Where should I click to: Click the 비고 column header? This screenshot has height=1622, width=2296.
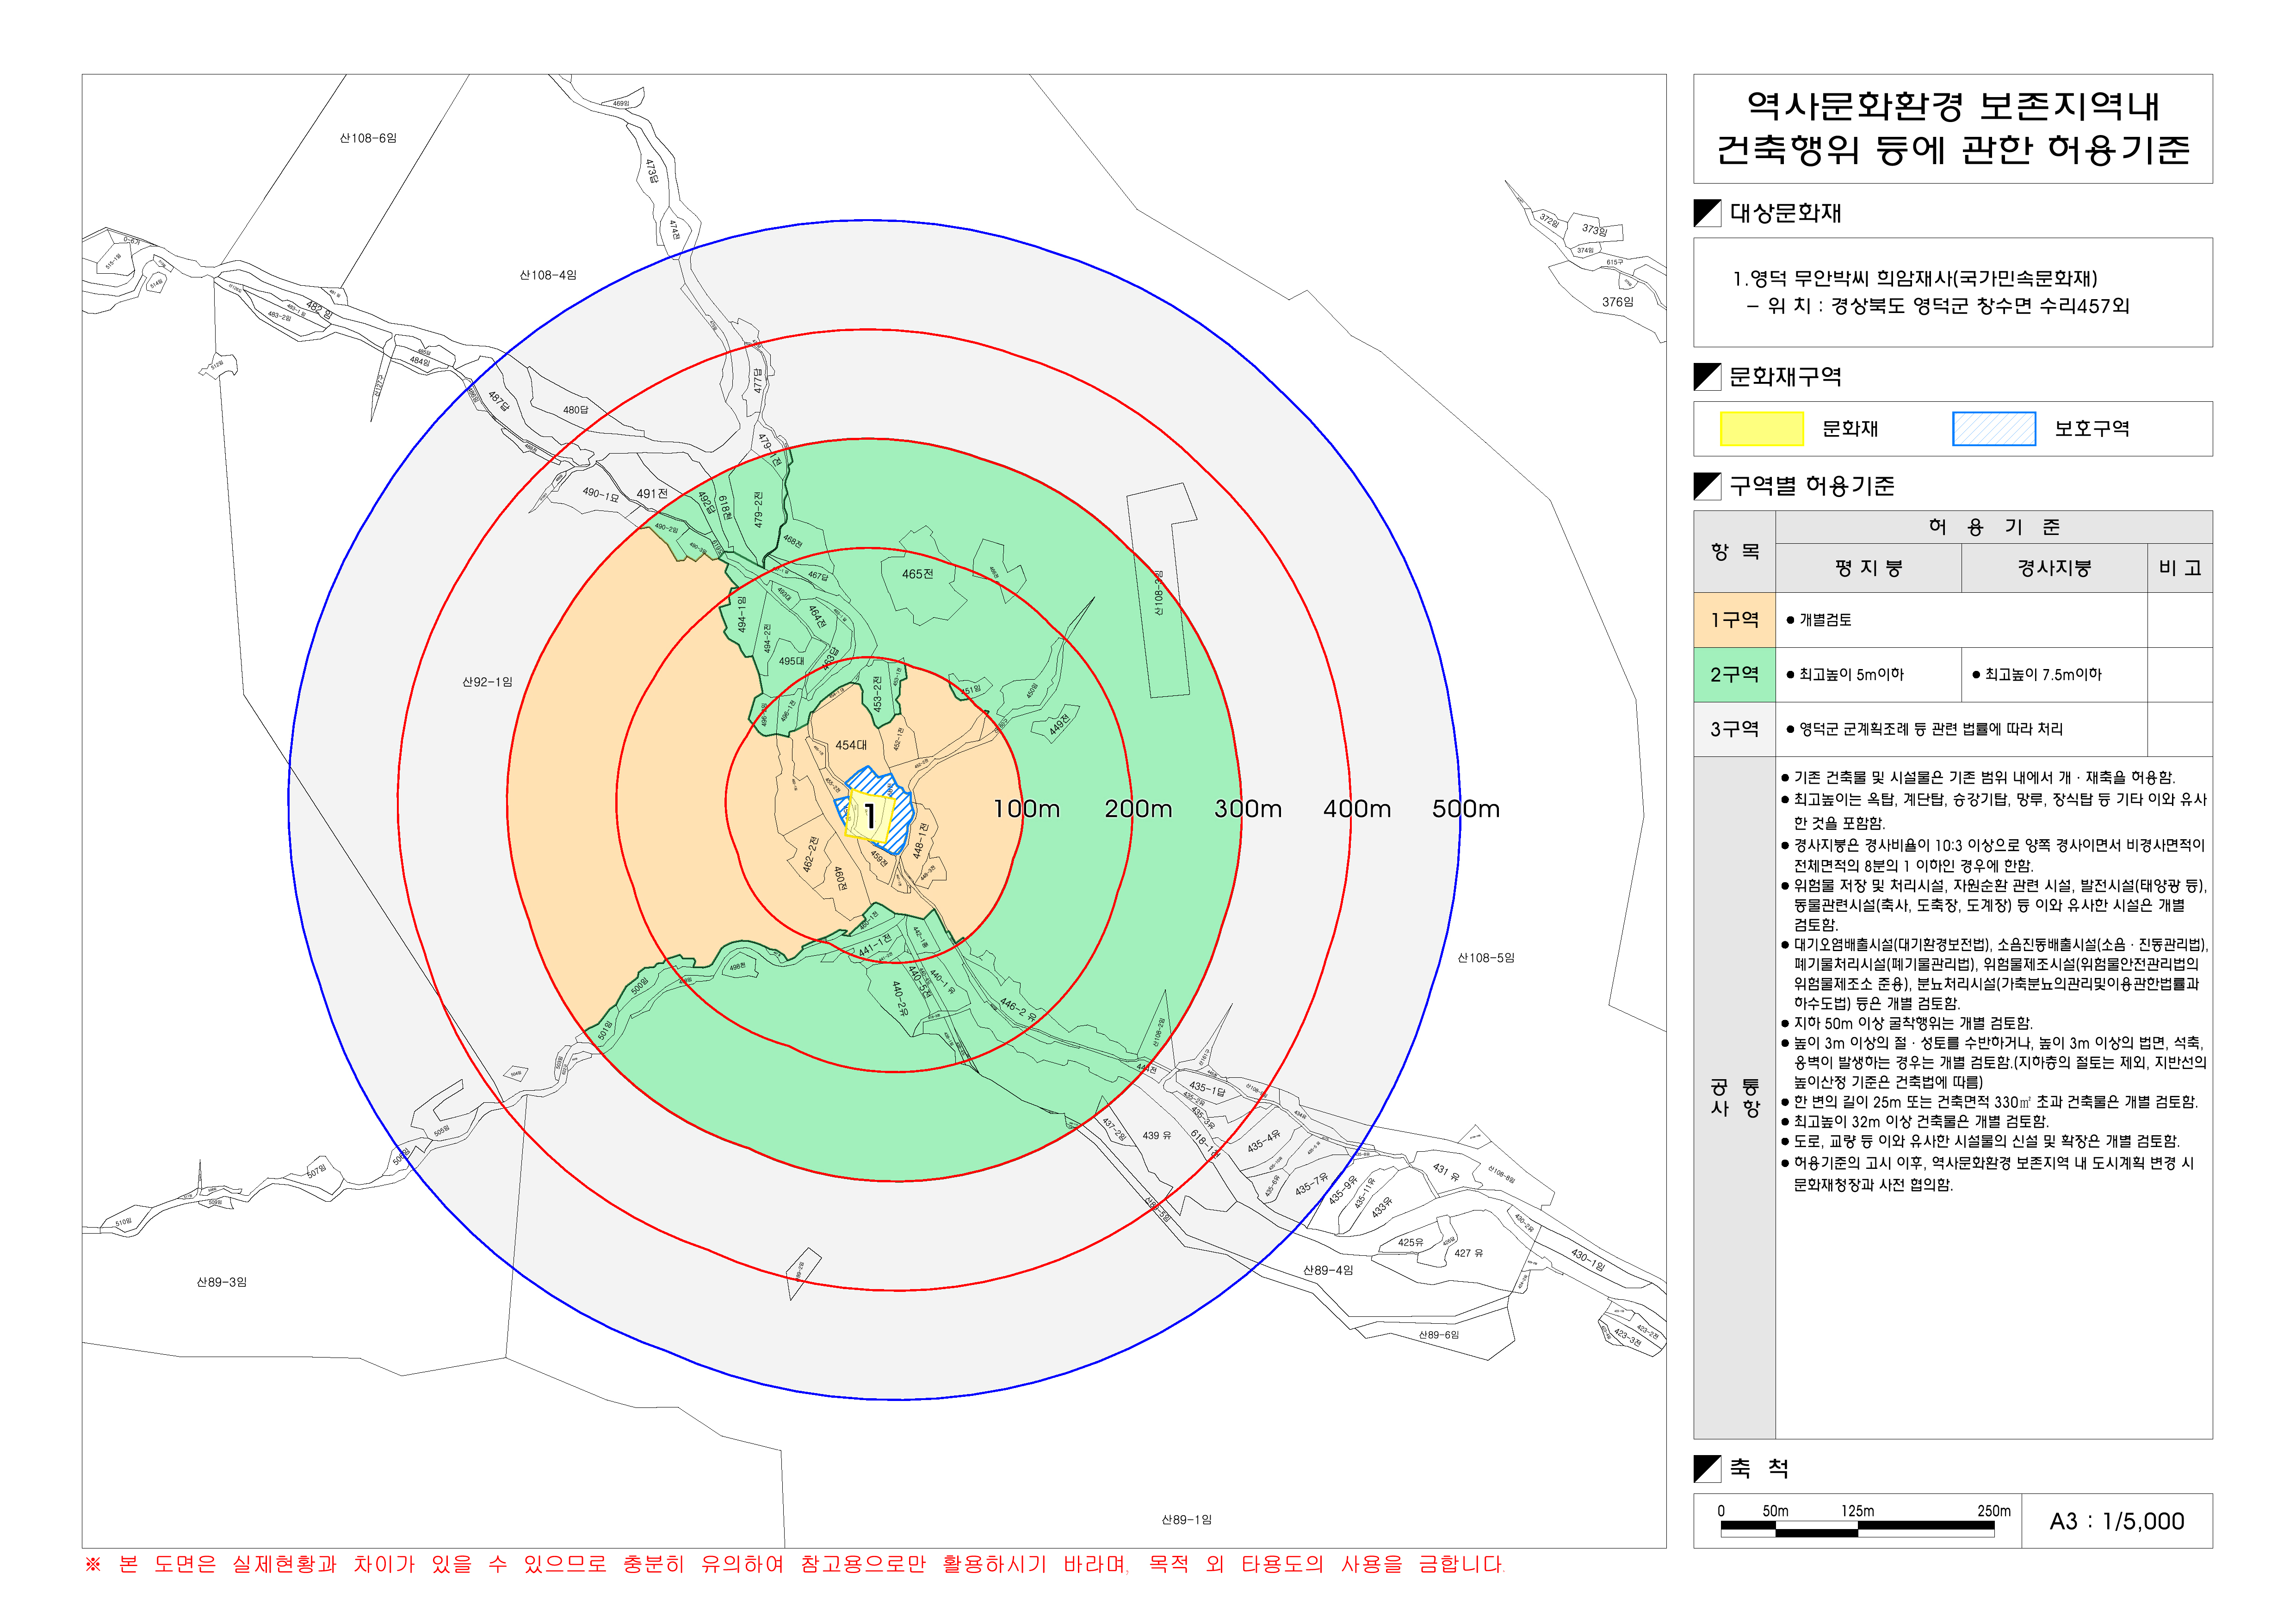[2179, 568]
